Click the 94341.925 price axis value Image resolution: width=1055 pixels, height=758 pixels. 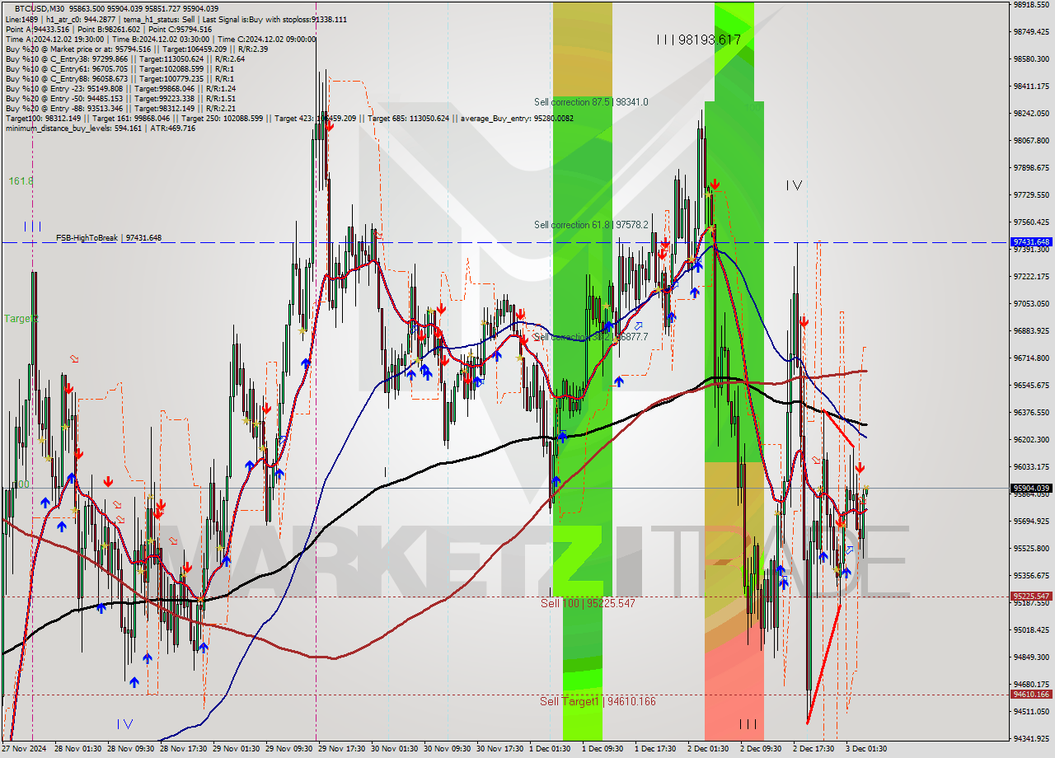click(x=1031, y=738)
